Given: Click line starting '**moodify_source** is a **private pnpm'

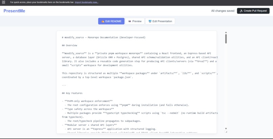Looking at the screenshot, I should pyautogui.click(x=136, y=53).
